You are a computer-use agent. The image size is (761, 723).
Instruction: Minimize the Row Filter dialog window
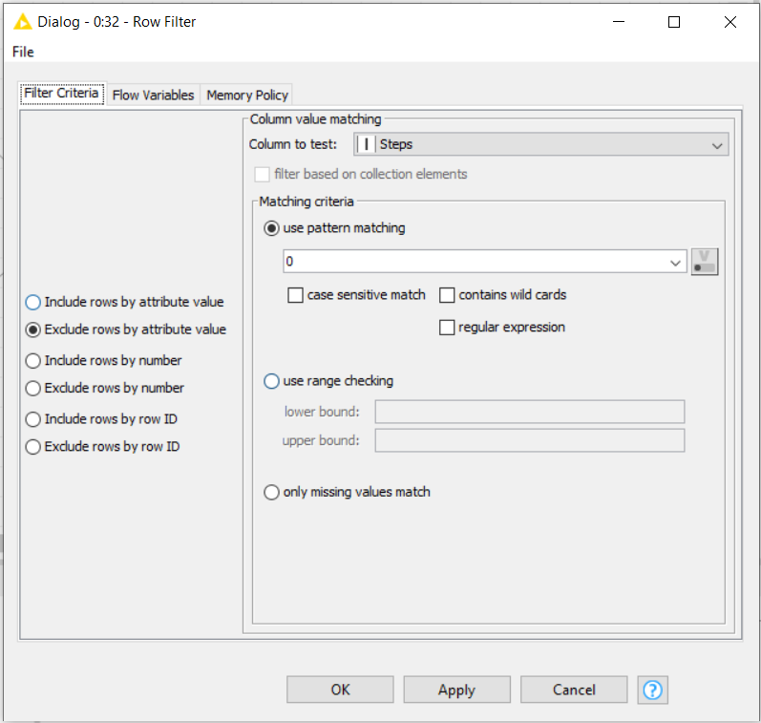point(619,22)
